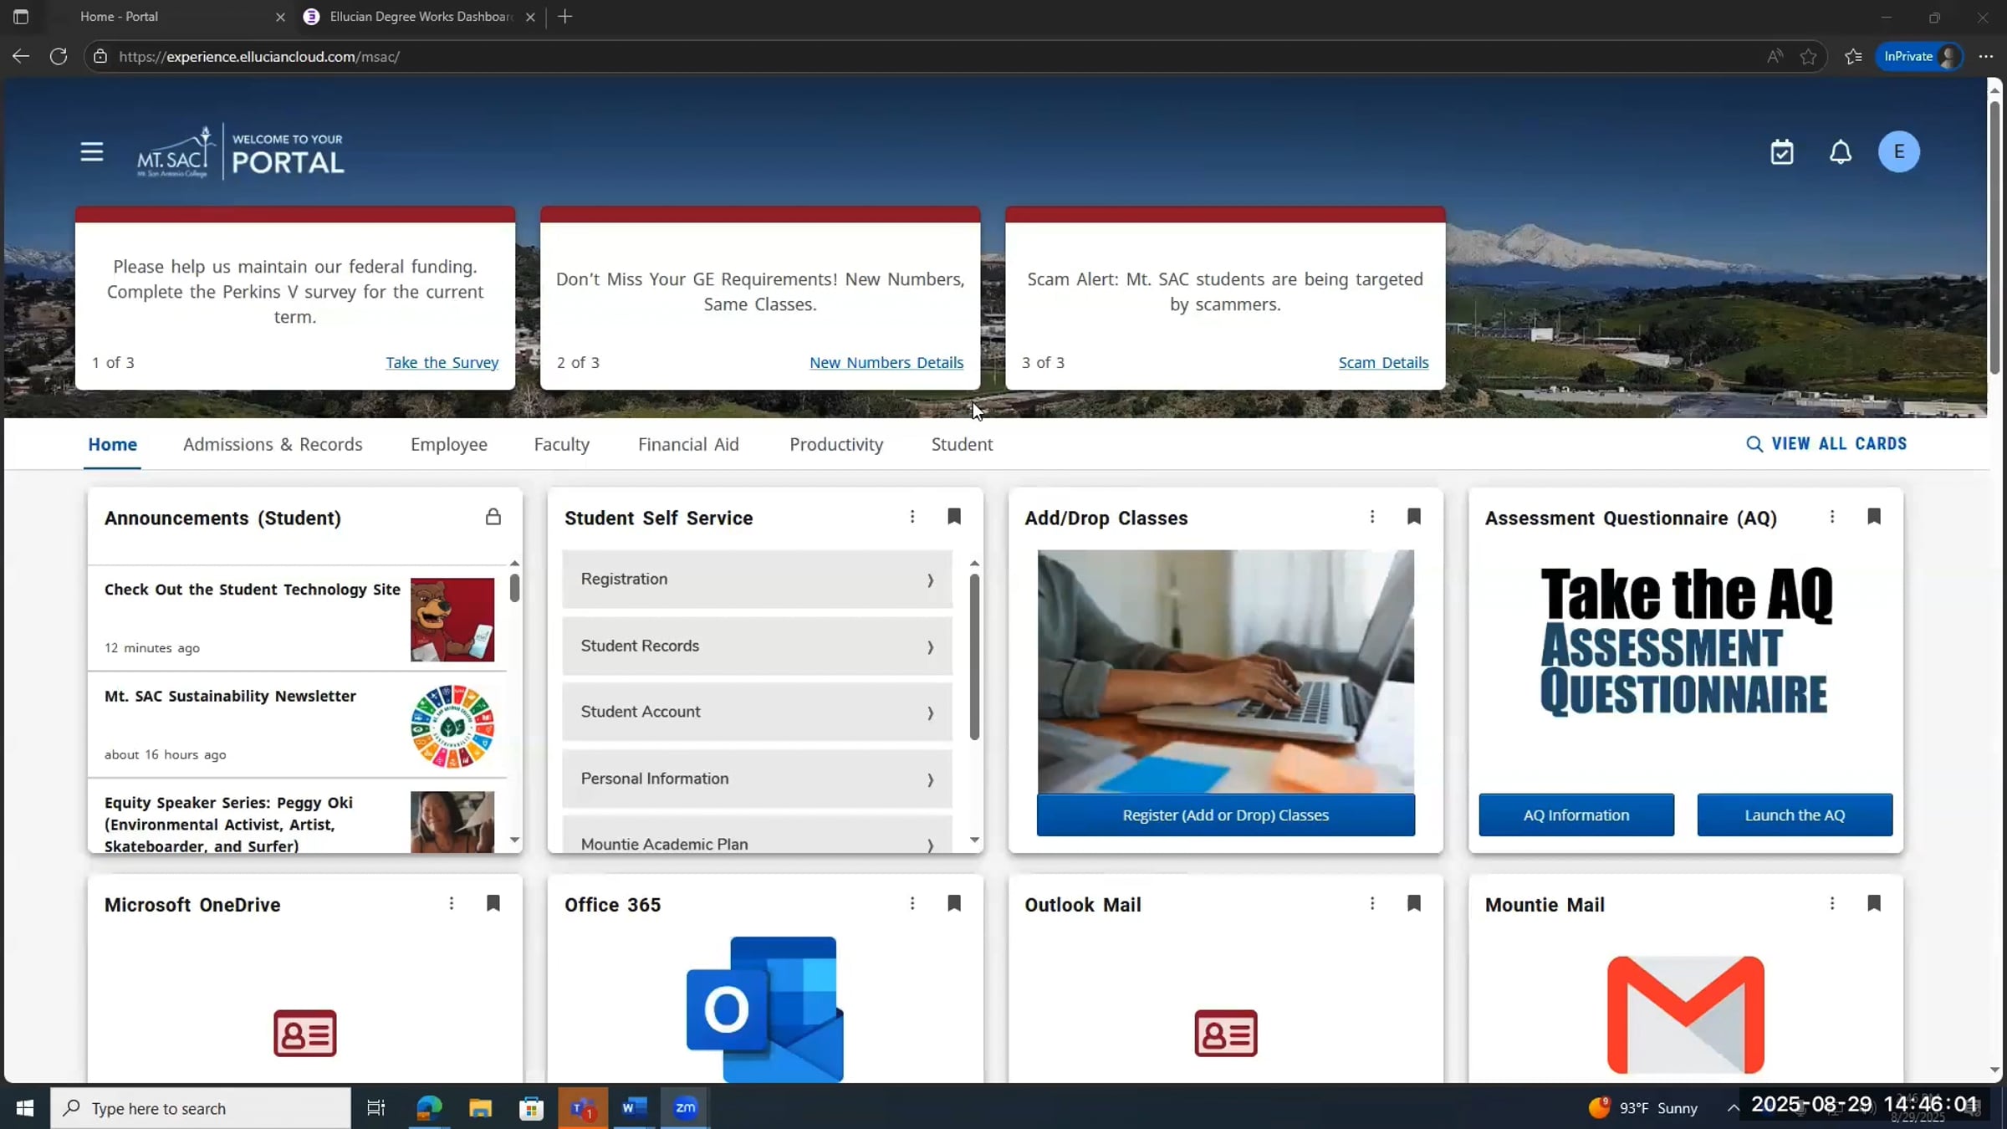
Task: Open Student Technology Site announcement thumbnail
Action: pos(452,620)
